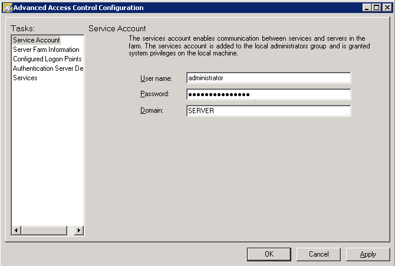
Task: Select Service Account in Tasks list
Action: click(37, 40)
